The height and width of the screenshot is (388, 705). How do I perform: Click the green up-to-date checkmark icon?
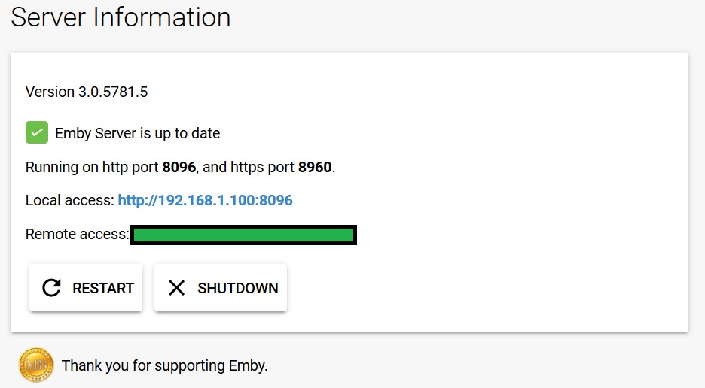(x=37, y=132)
